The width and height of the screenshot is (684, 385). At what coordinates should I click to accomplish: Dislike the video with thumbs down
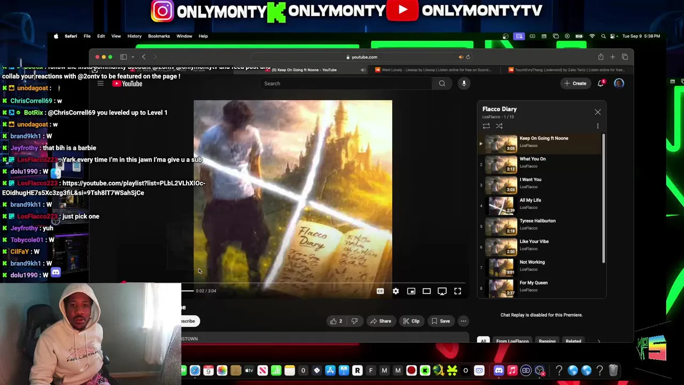(354, 321)
